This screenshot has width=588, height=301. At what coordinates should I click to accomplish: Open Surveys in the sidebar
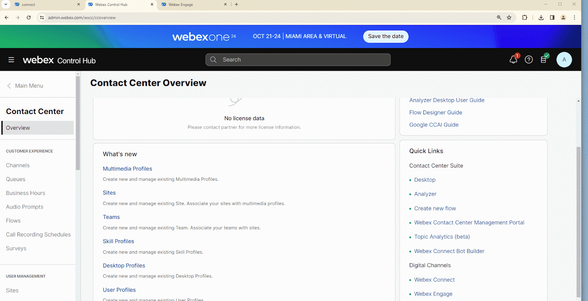click(x=16, y=248)
